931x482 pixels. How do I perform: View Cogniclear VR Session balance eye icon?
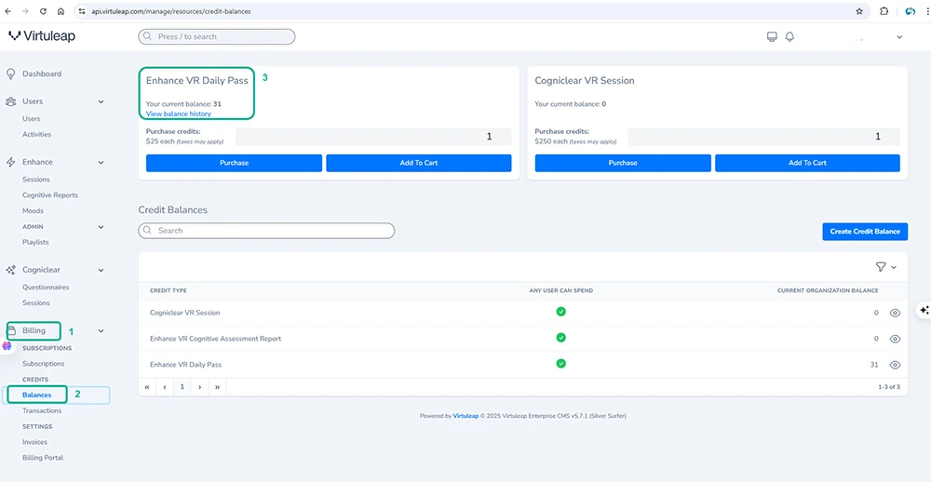click(x=895, y=313)
